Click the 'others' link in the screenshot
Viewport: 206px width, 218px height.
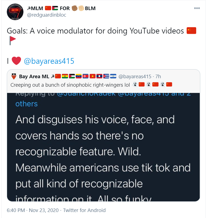[x=26, y=104]
